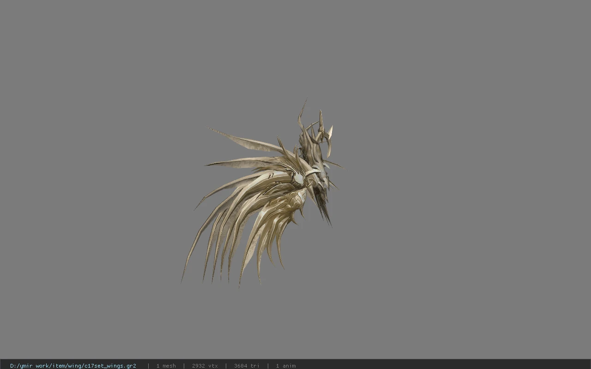Click the c17set_wings.gr2 file path in status bar
Viewport: 591px width, 369px height.
[73, 366]
